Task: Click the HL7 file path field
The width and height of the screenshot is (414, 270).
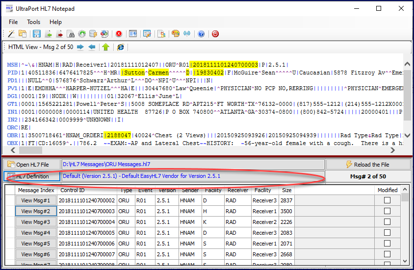Action: point(193,164)
